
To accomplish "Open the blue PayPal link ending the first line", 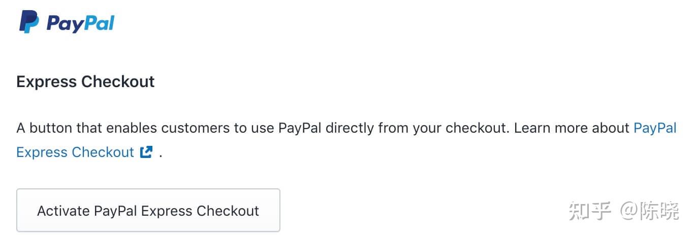I will tap(655, 128).
